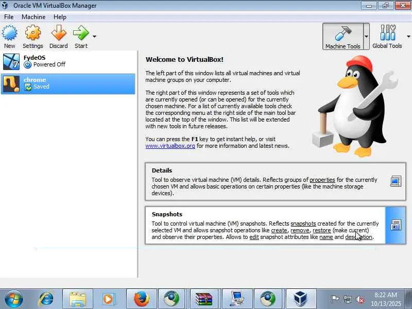
Task: Switch to VirtualBox taskbar icon
Action: (301, 299)
